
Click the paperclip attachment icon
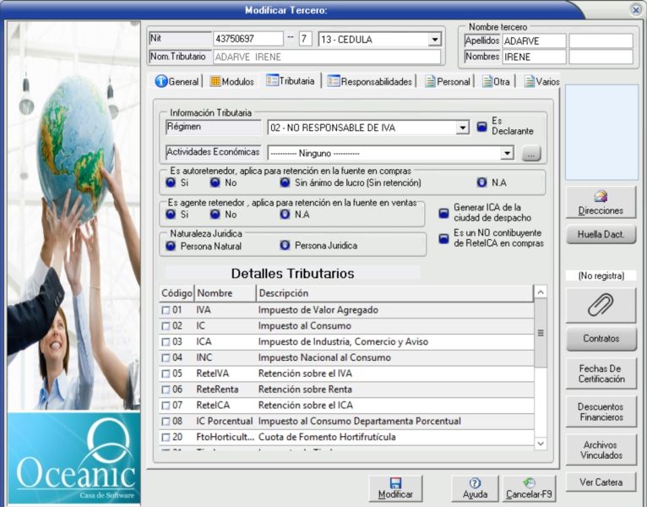point(601,305)
